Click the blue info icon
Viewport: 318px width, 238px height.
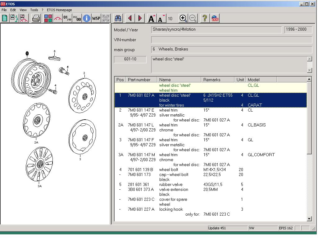(x=87, y=18)
